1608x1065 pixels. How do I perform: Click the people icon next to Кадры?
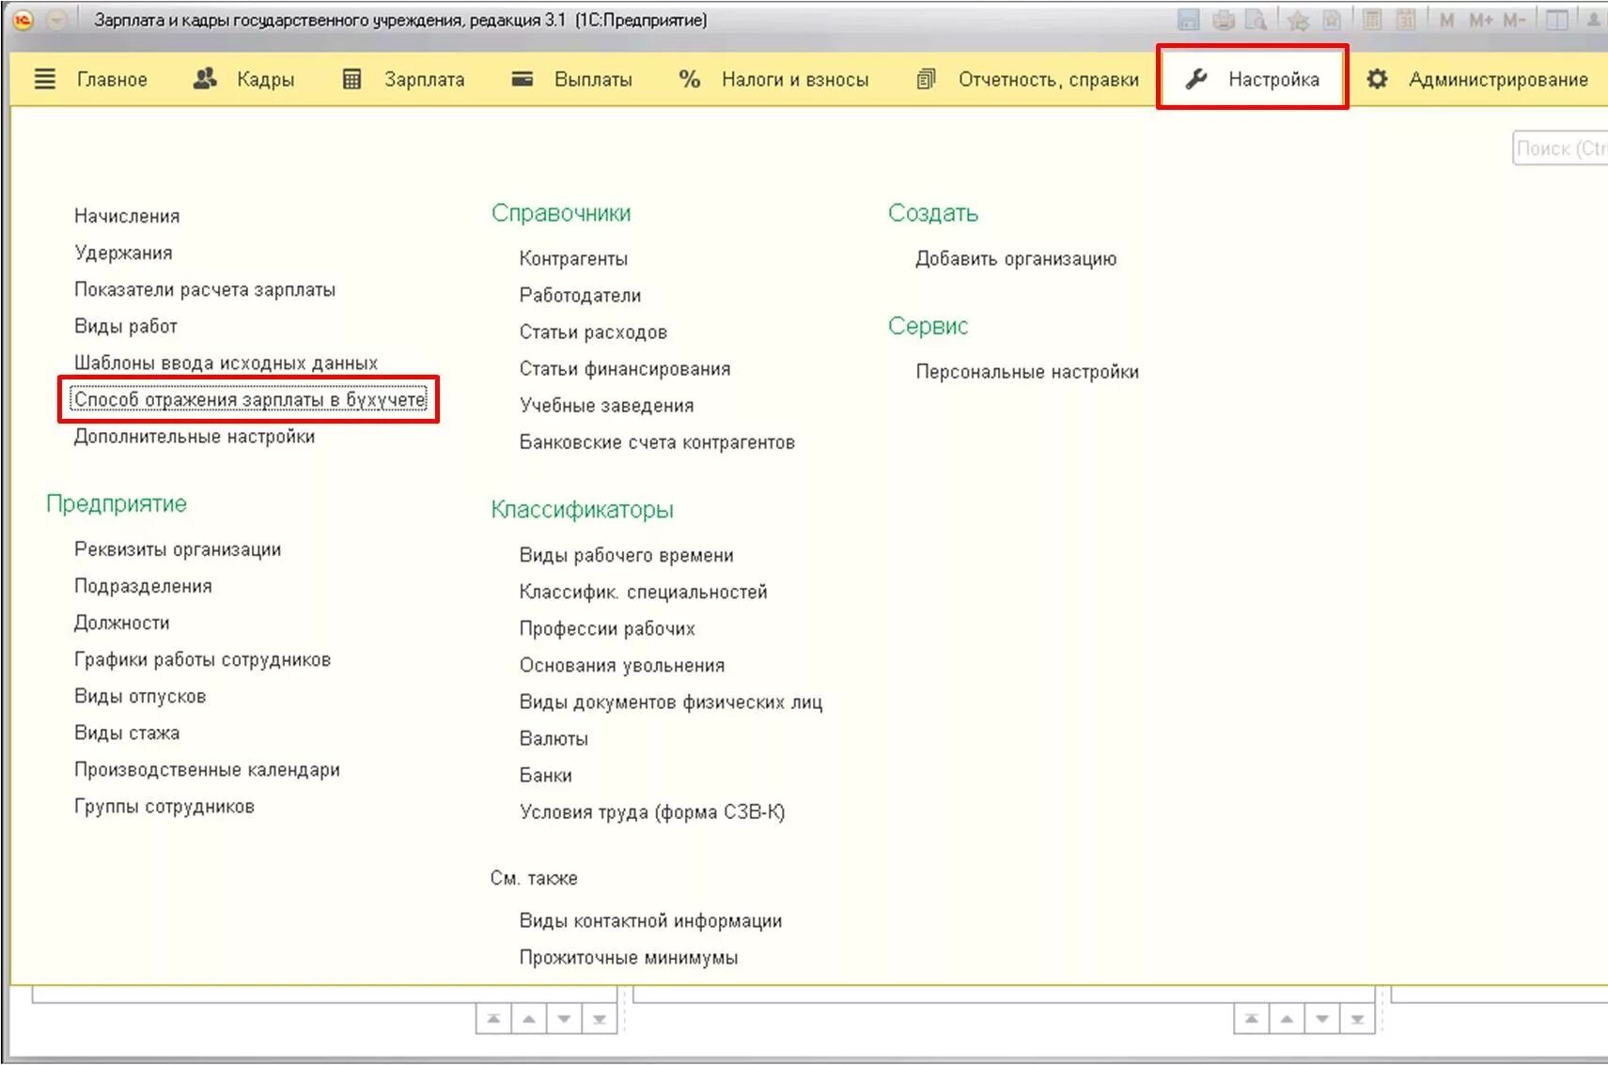(205, 79)
